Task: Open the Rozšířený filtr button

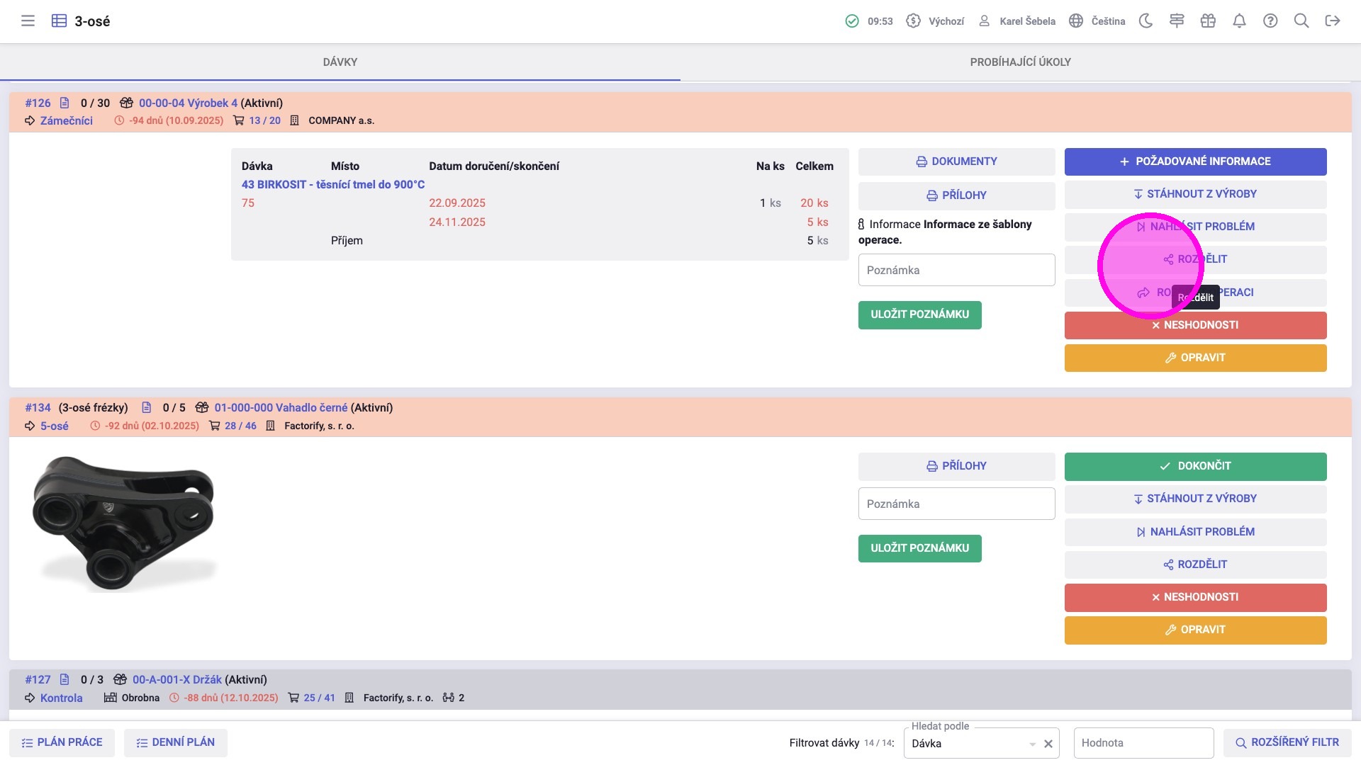Action: pyautogui.click(x=1287, y=742)
